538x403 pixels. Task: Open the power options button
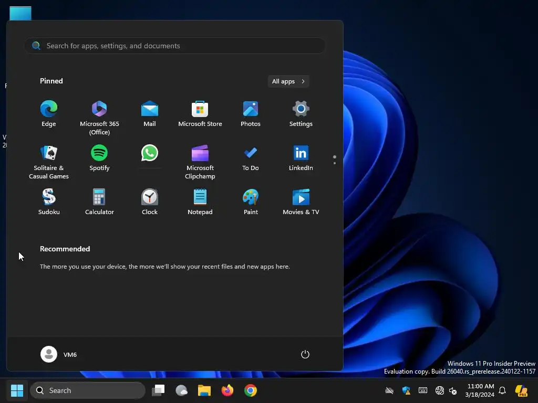[305, 354]
